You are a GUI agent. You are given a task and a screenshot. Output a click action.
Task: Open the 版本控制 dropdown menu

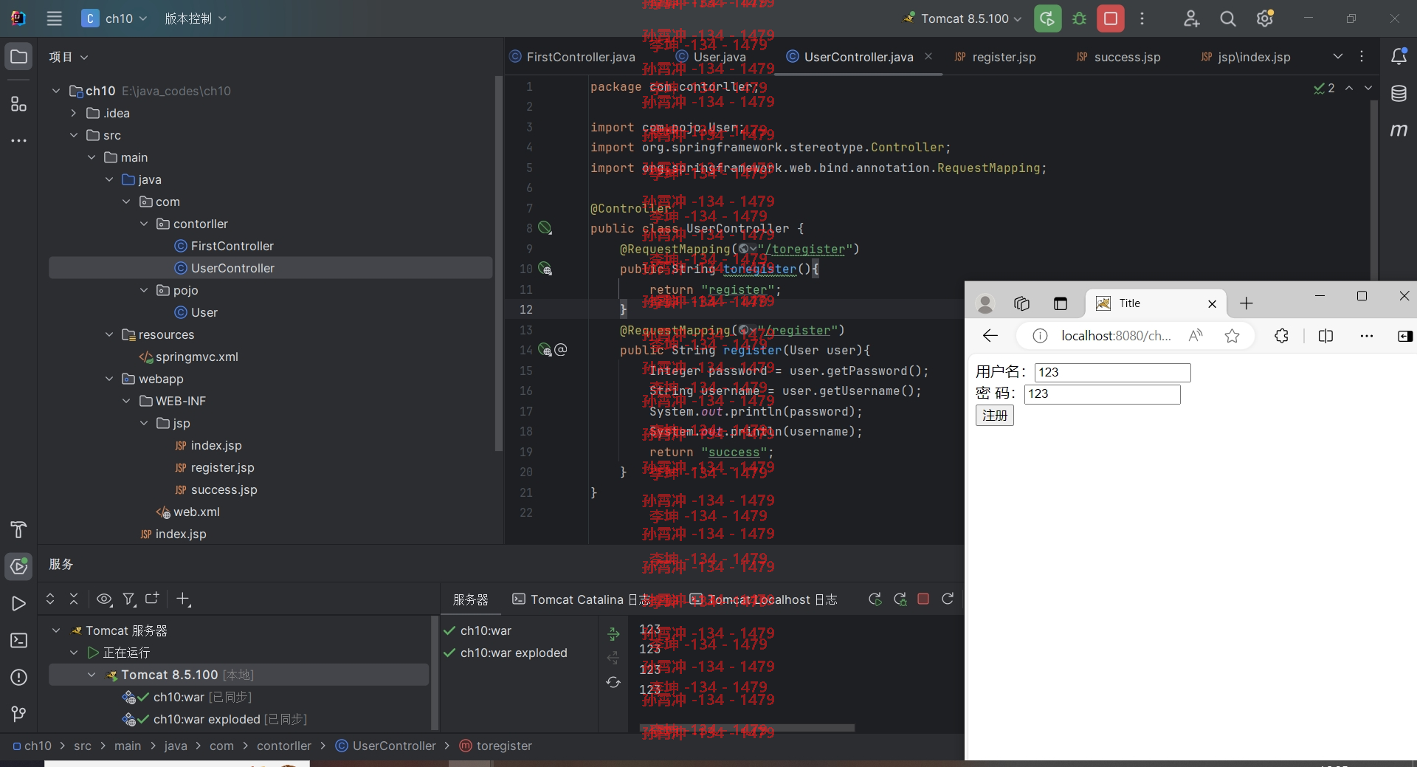(195, 18)
